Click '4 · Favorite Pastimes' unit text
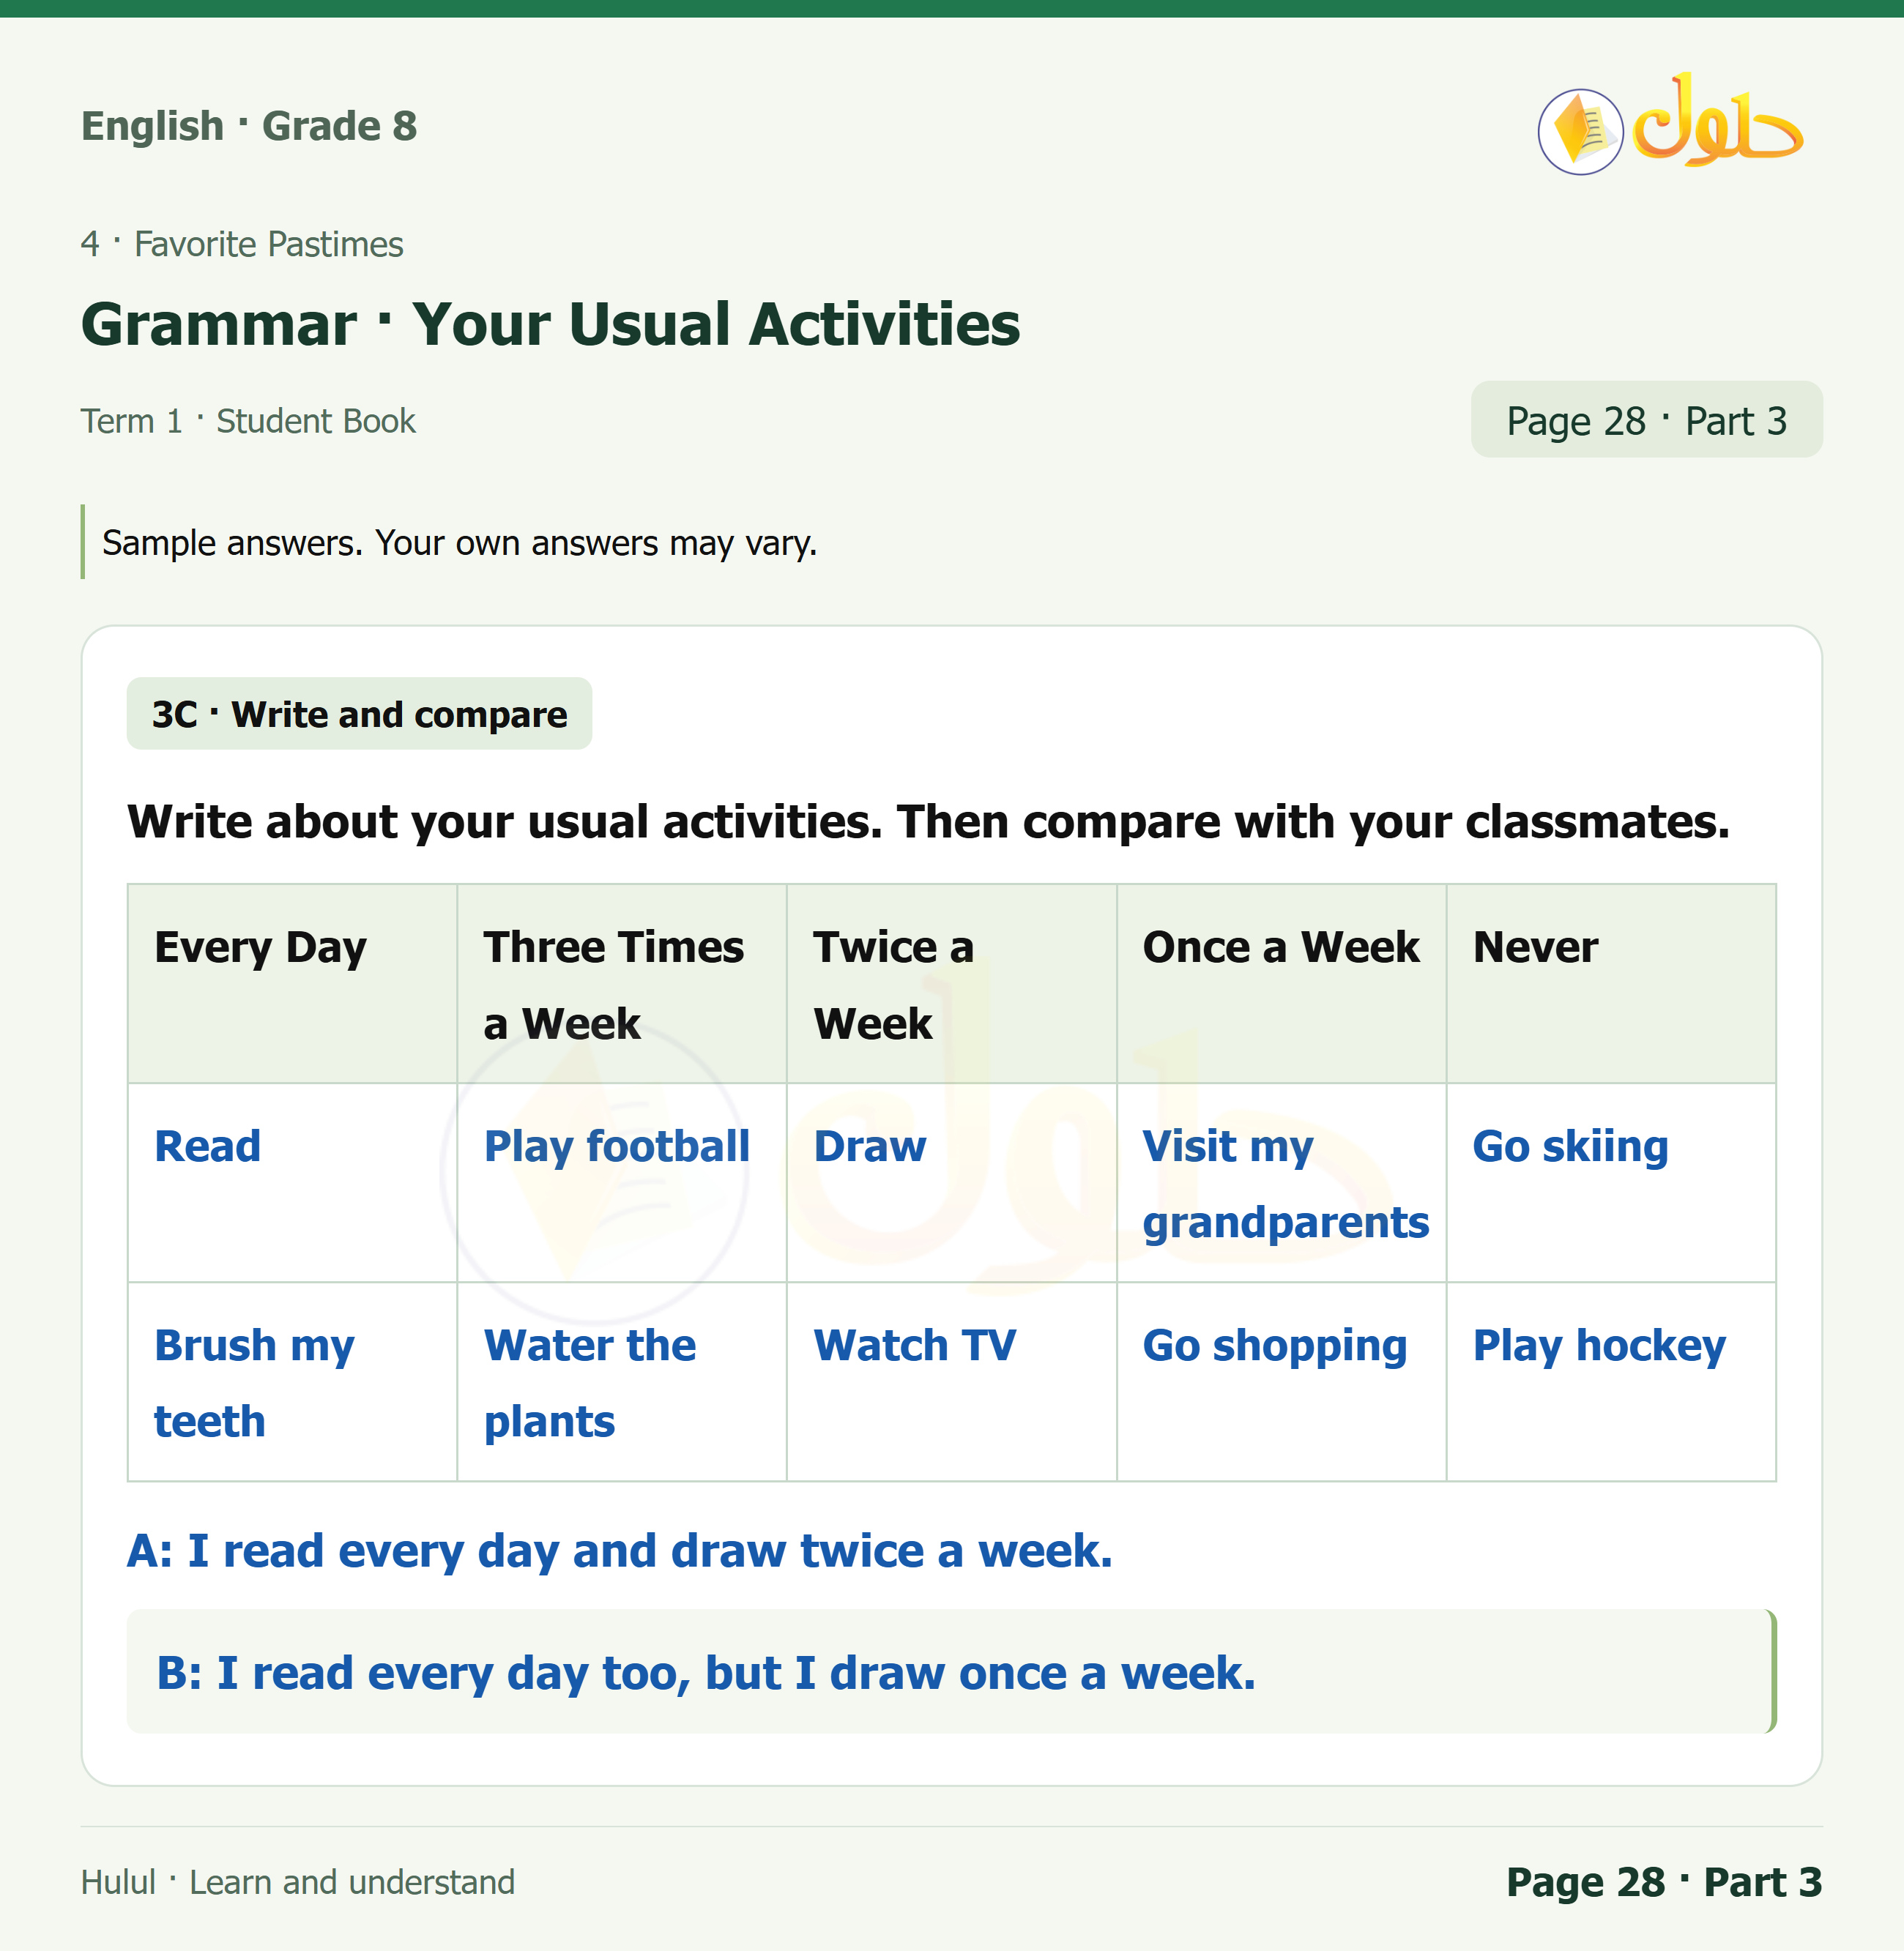Viewport: 1904px width, 1951px height. [x=242, y=244]
